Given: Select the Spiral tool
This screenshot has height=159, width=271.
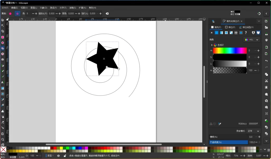Looking at the screenshot, I should tap(3, 59).
